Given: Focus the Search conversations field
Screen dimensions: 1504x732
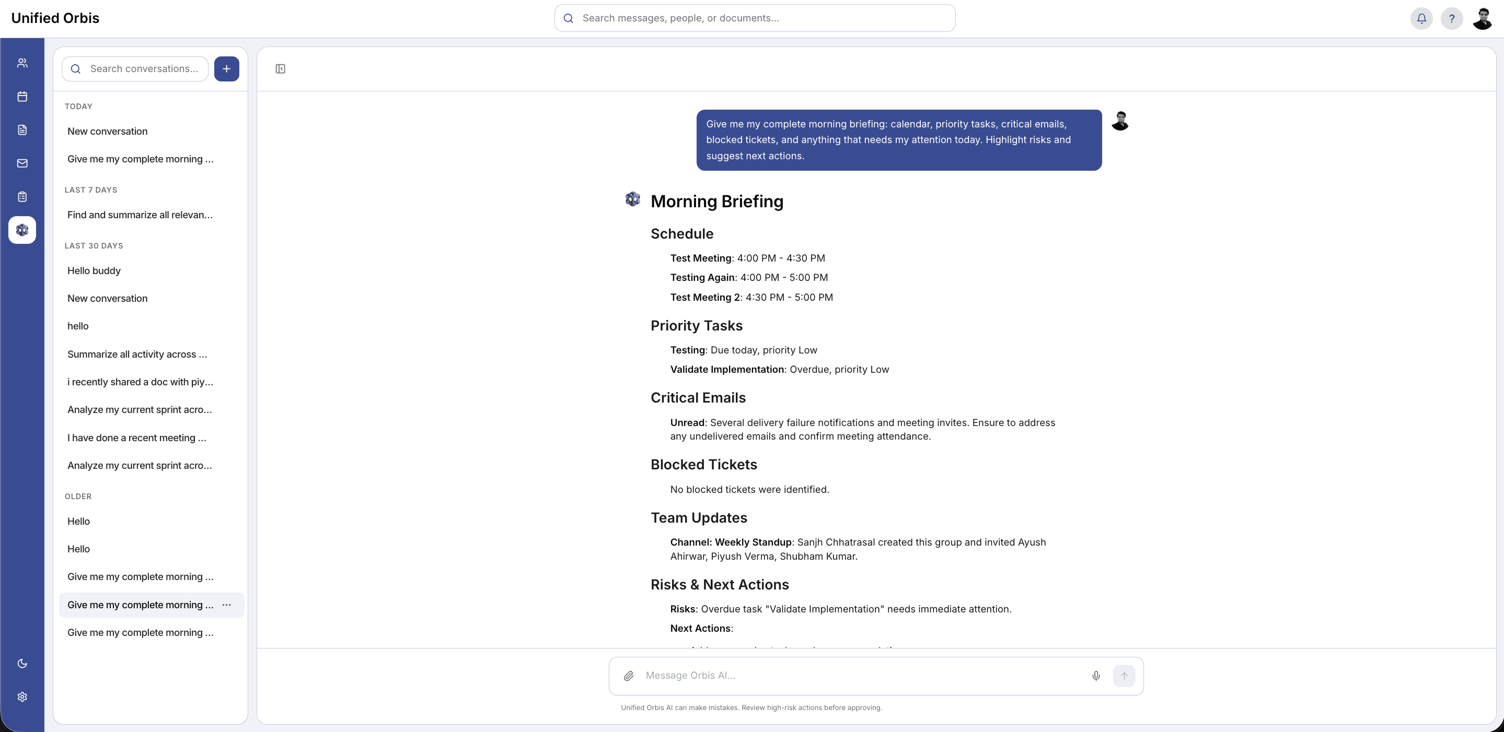Looking at the screenshot, I should (135, 69).
